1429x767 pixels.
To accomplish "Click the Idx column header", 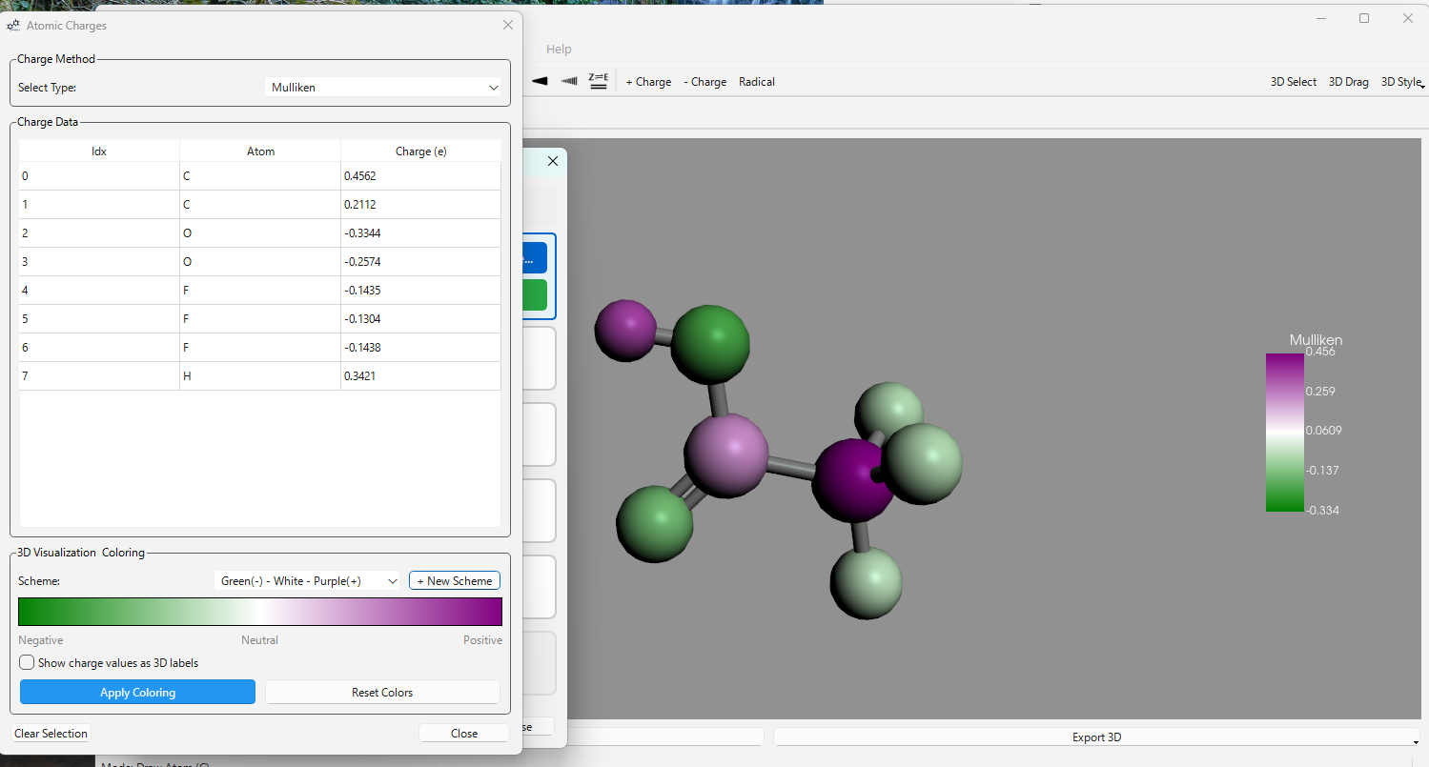I will click(x=99, y=151).
